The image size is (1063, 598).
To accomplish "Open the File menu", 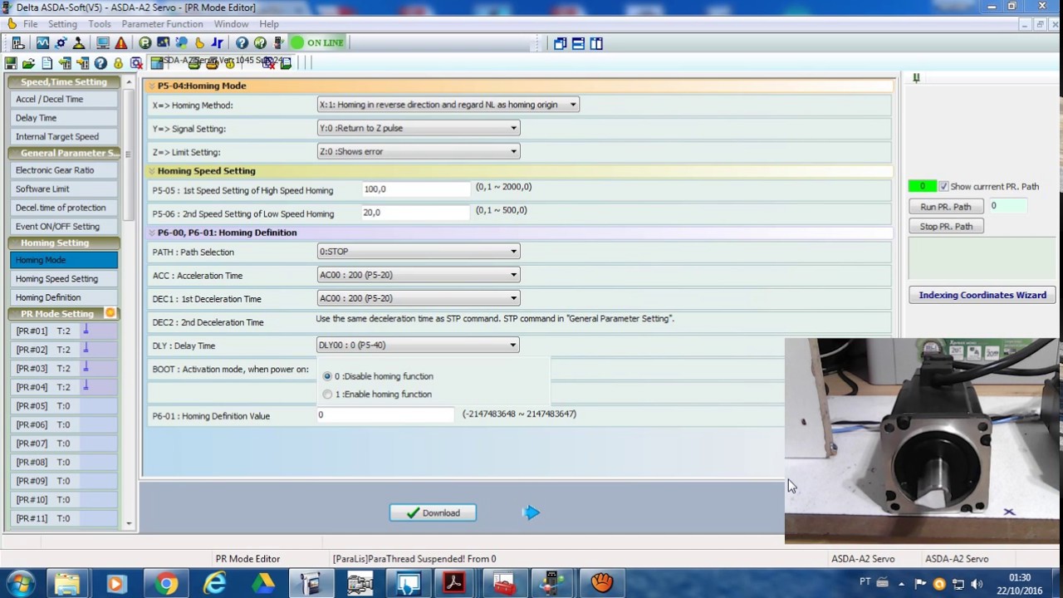I will click(30, 24).
